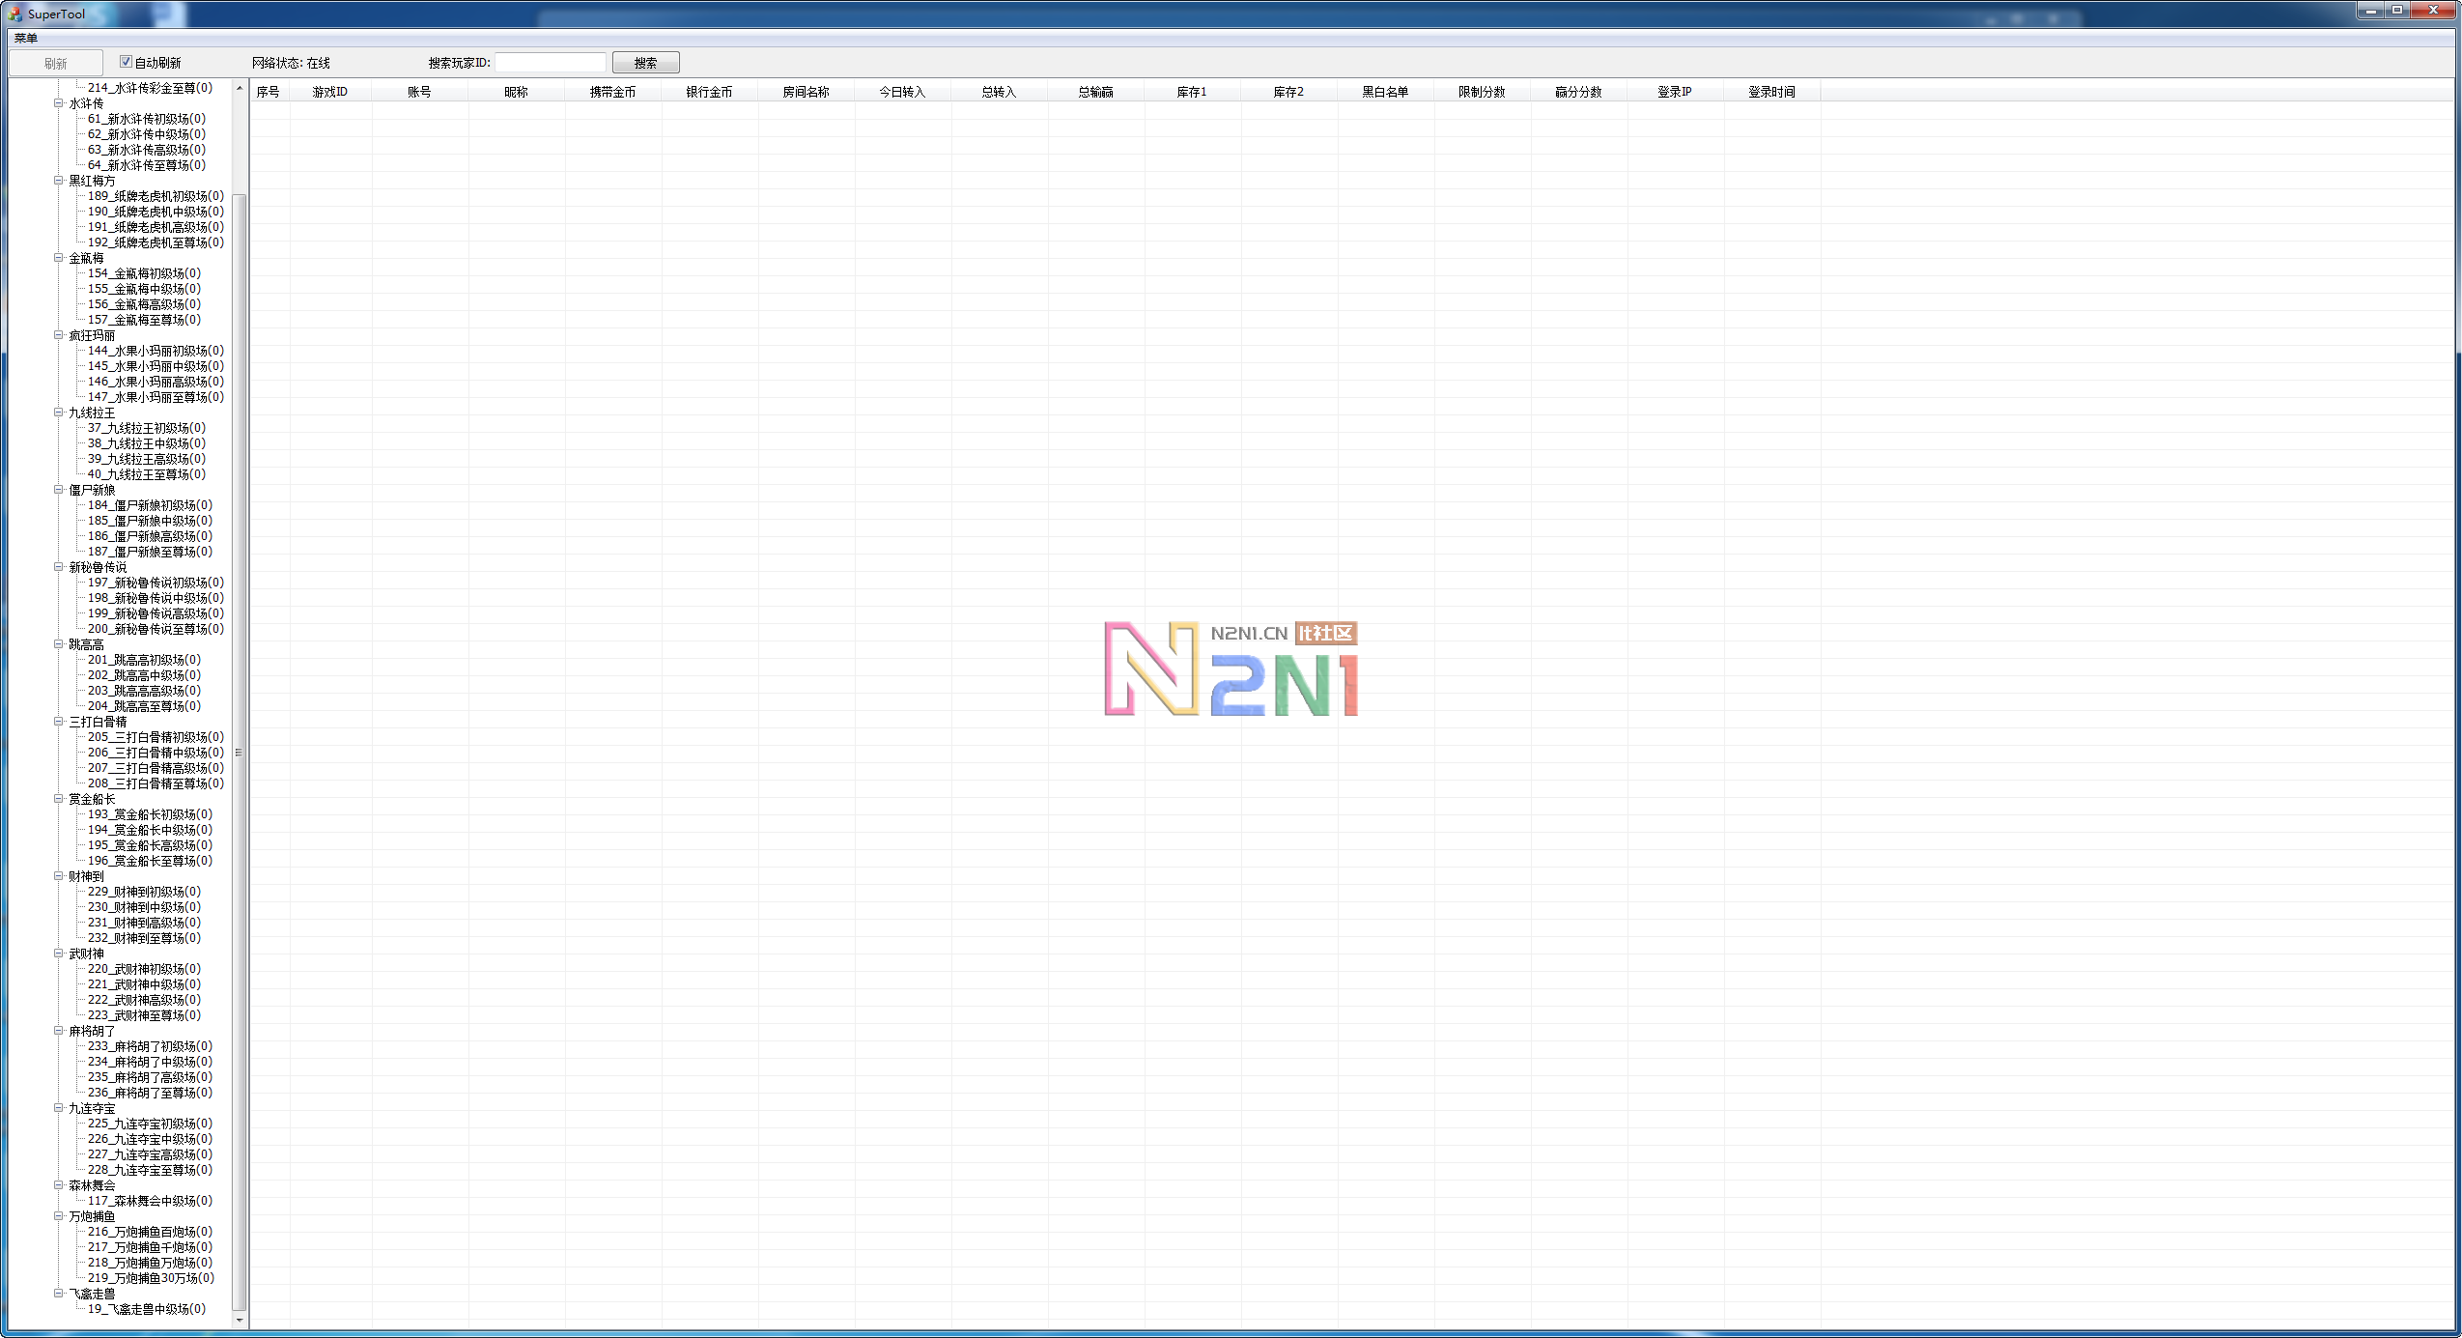Click the SuperTool app icon in title bar
This screenshot has height=1338, width=2462.
pyautogui.click(x=14, y=14)
